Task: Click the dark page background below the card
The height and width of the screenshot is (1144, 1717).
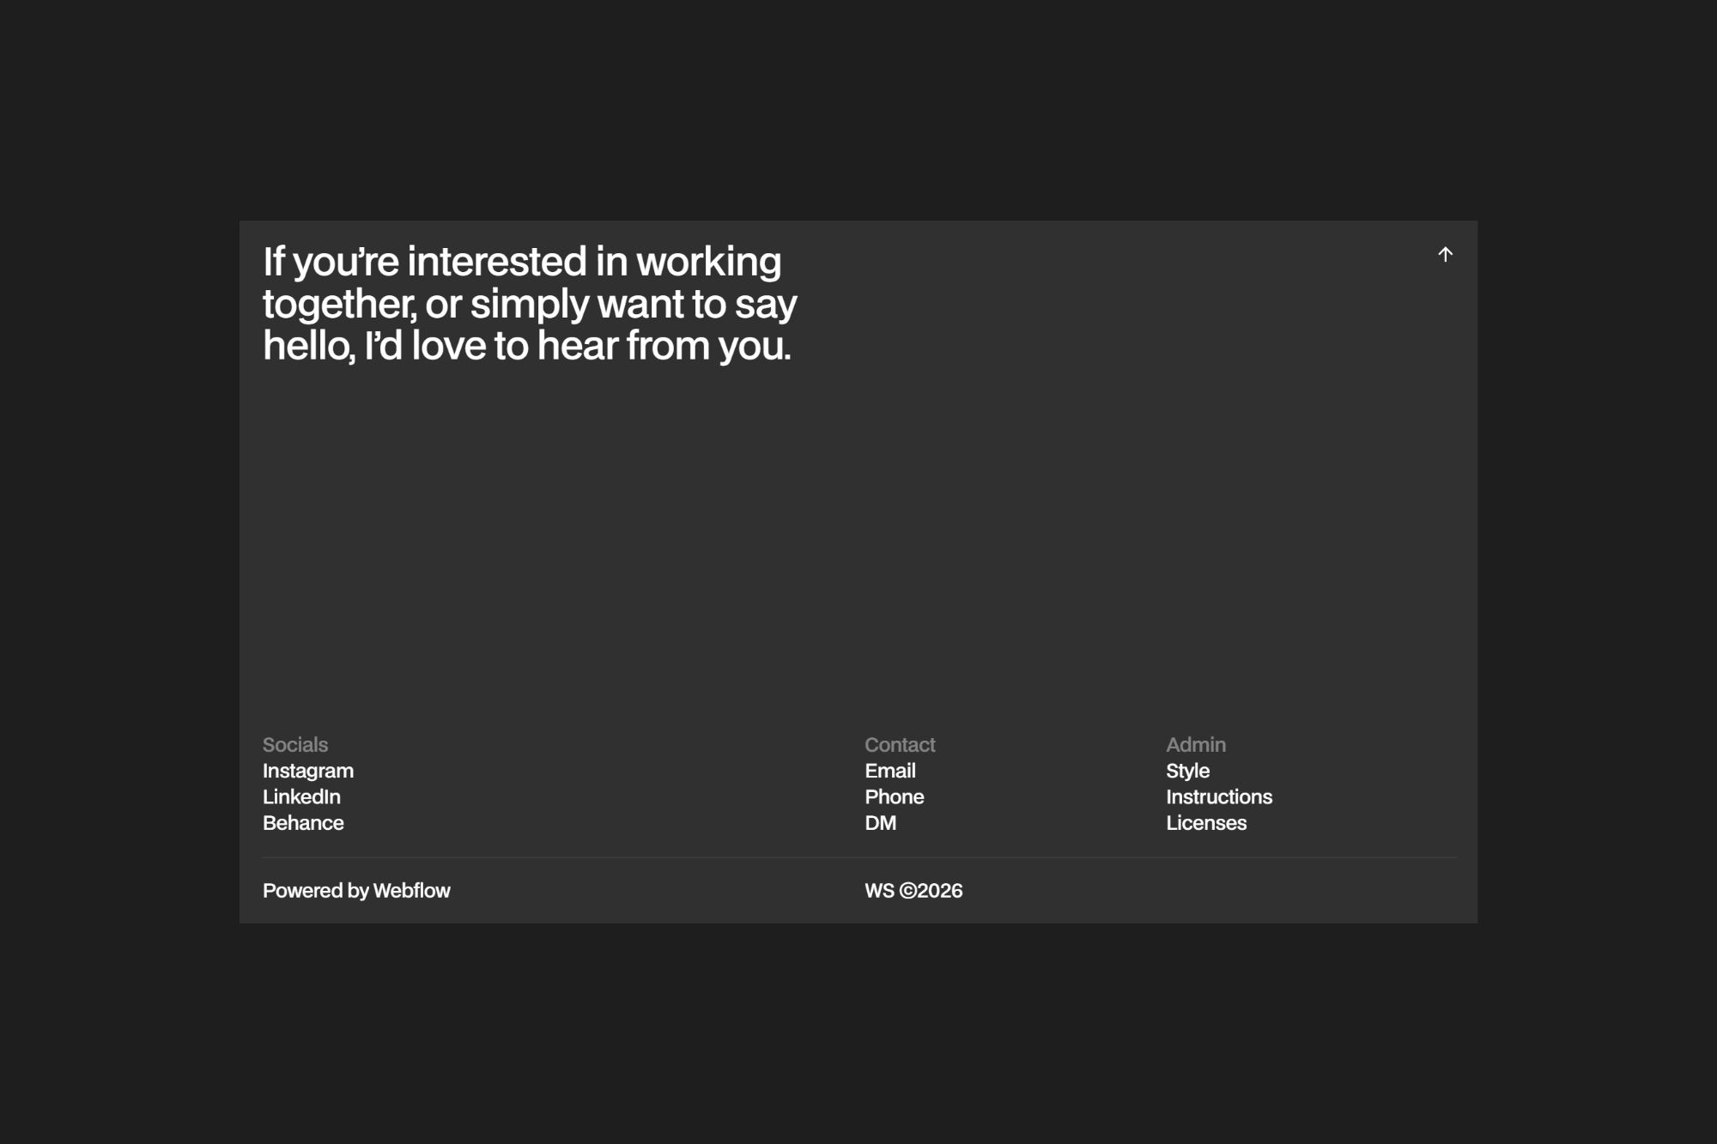Action: click(x=858, y=1030)
